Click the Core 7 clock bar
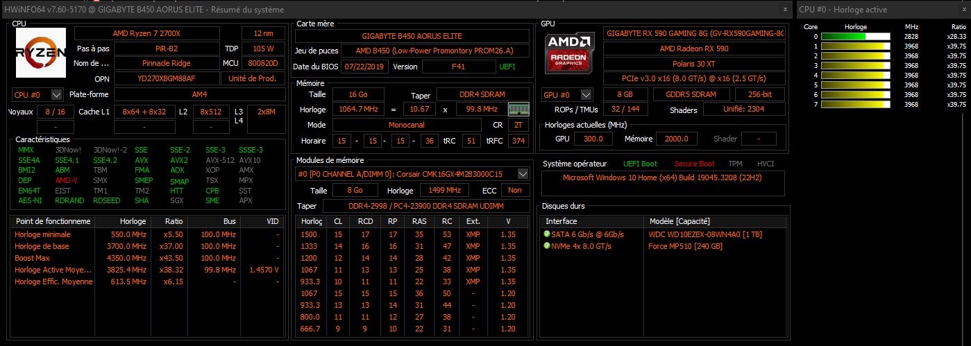The image size is (971, 346). tap(856, 104)
